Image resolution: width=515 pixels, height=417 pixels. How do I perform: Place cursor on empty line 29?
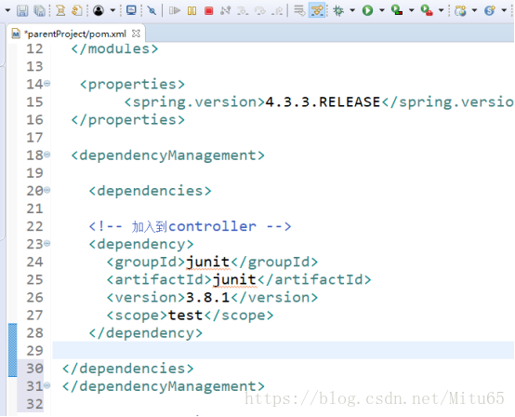tap(283, 351)
